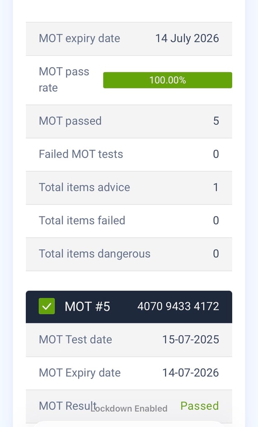
Task: Select the MOT pass rate progress bar
Action: (x=167, y=80)
